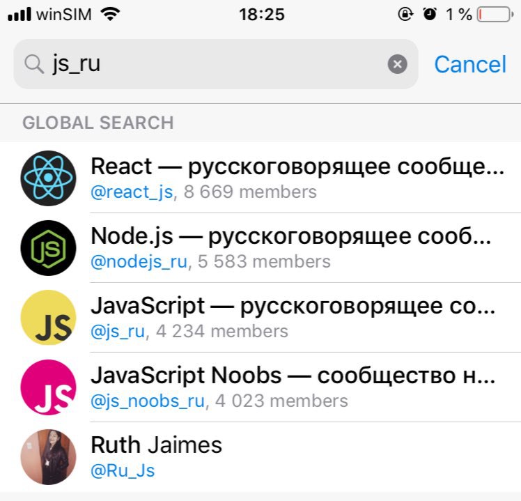Tap the low battery indicator icon
This screenshot has height=501, width=521.
pyautogui.click(x=495, y=15)
